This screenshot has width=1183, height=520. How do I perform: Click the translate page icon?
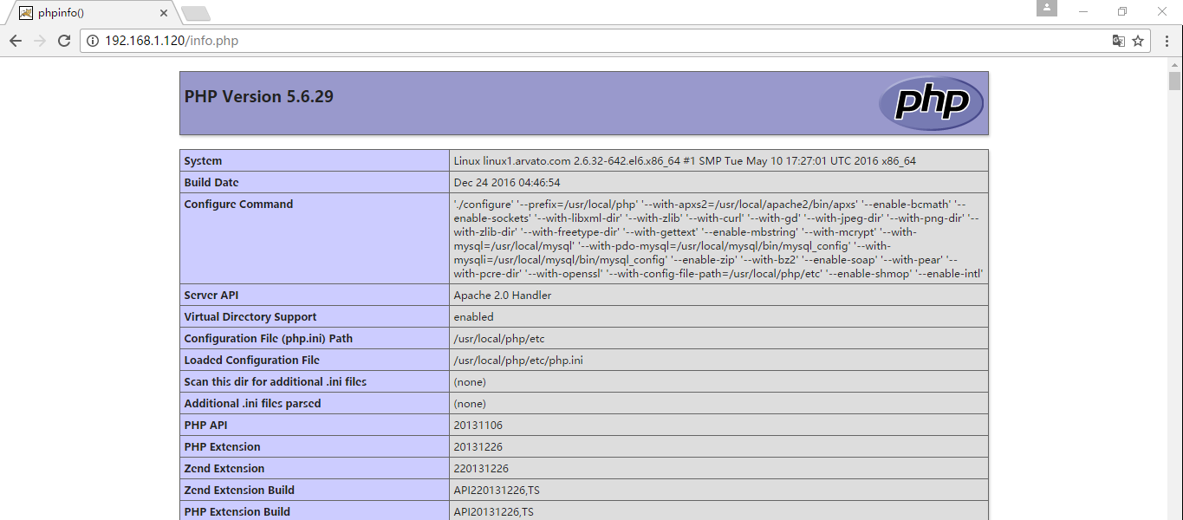tap(1119, 41)
